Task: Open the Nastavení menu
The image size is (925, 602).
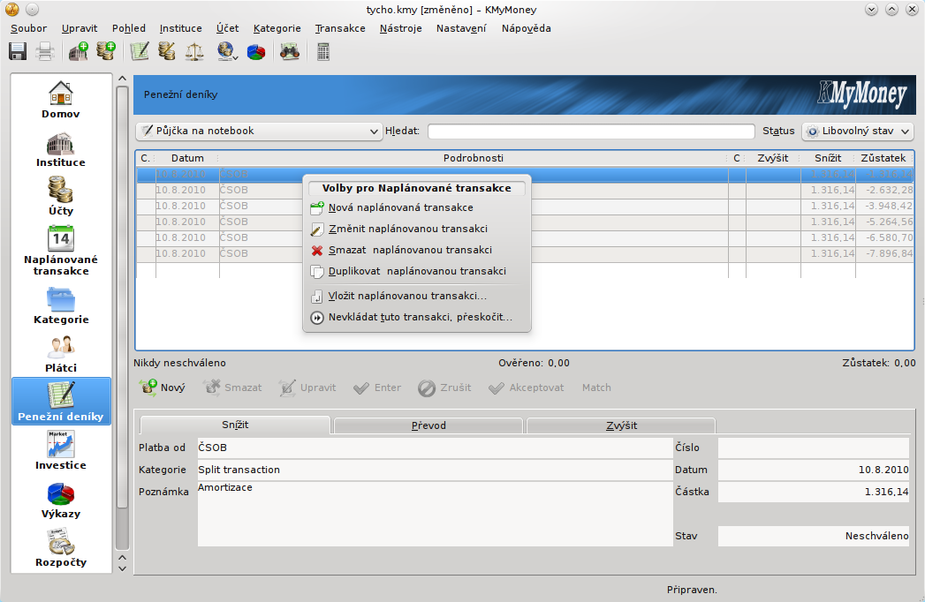Action: click(x=461, y=28)
